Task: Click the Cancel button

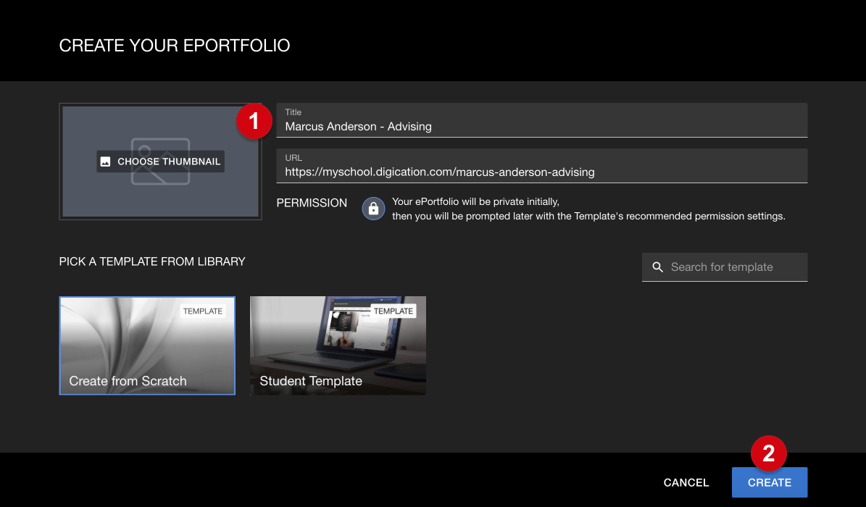Action: [686, 482]
